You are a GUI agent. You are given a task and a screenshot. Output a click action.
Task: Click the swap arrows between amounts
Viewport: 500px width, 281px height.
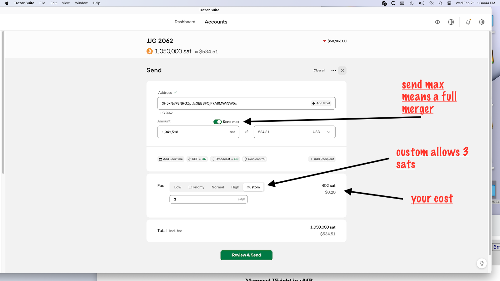click(x=246, y=132)
